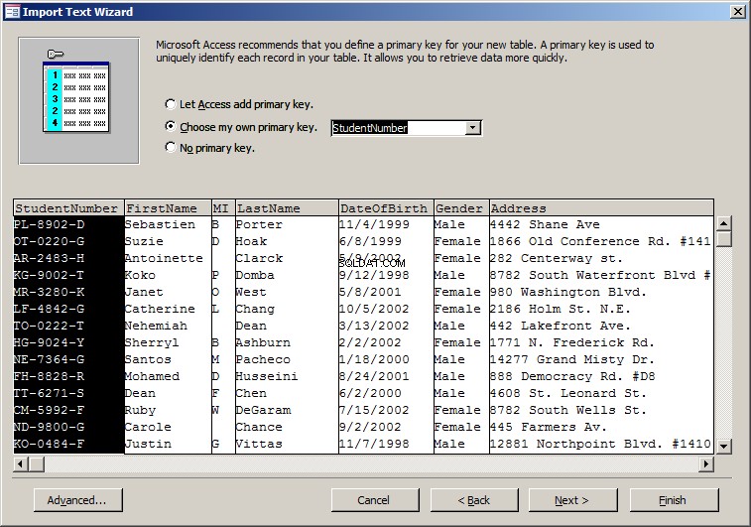The image size is (751, 527).
Task: Click last name Porter
Action: pos(259,224)
